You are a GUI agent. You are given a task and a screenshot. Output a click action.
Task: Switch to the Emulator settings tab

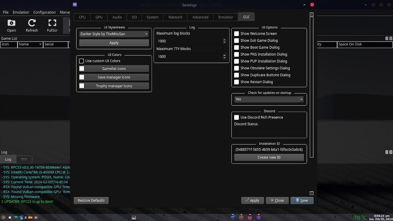click(x=226, y=17)
